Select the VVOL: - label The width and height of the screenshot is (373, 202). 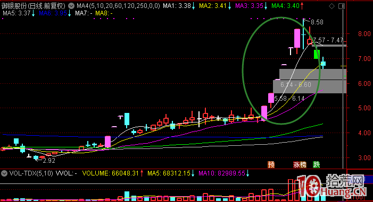pyautogui.click(x=67, y=173)
